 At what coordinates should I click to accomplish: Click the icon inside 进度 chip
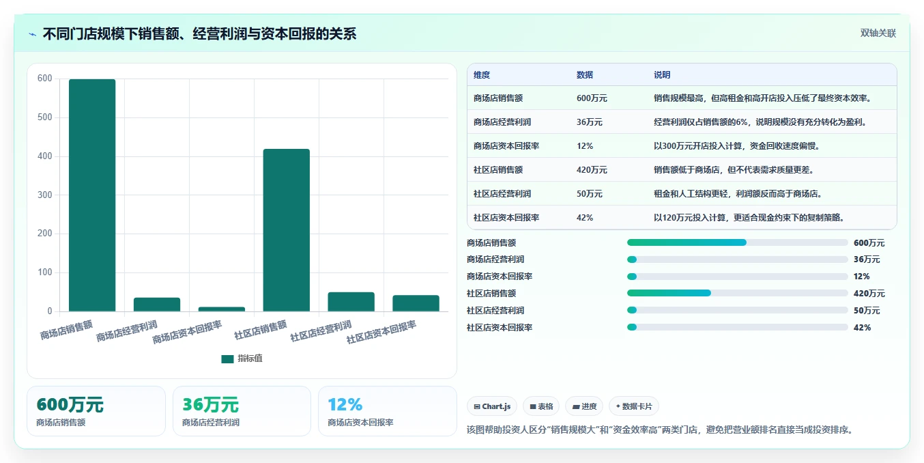[575, 406]
